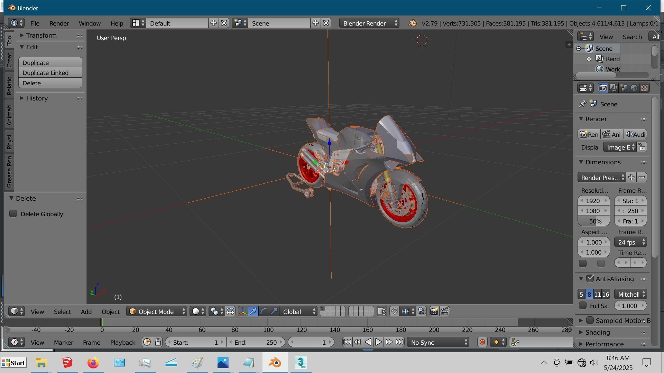
Task: Toggle the Anti-Aliasing checkbox
Action: pos(590,278)
